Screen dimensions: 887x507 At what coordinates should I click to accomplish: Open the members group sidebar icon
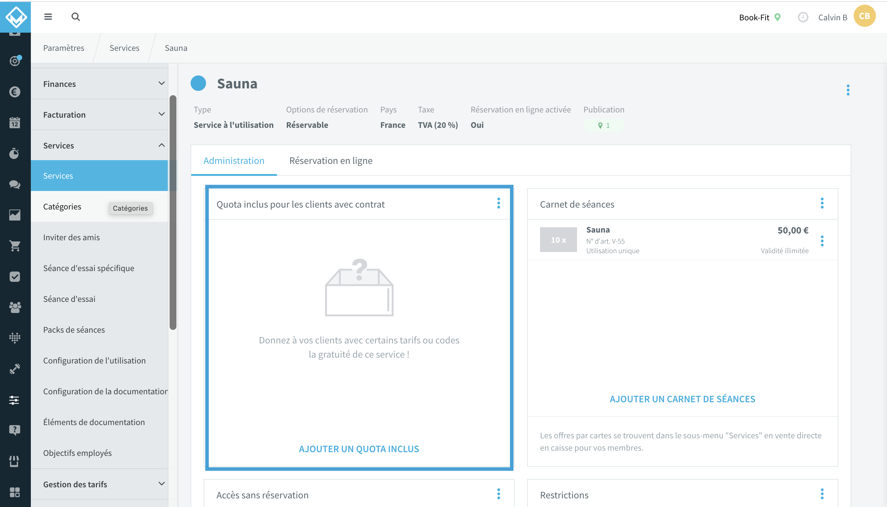pos(14,307)
